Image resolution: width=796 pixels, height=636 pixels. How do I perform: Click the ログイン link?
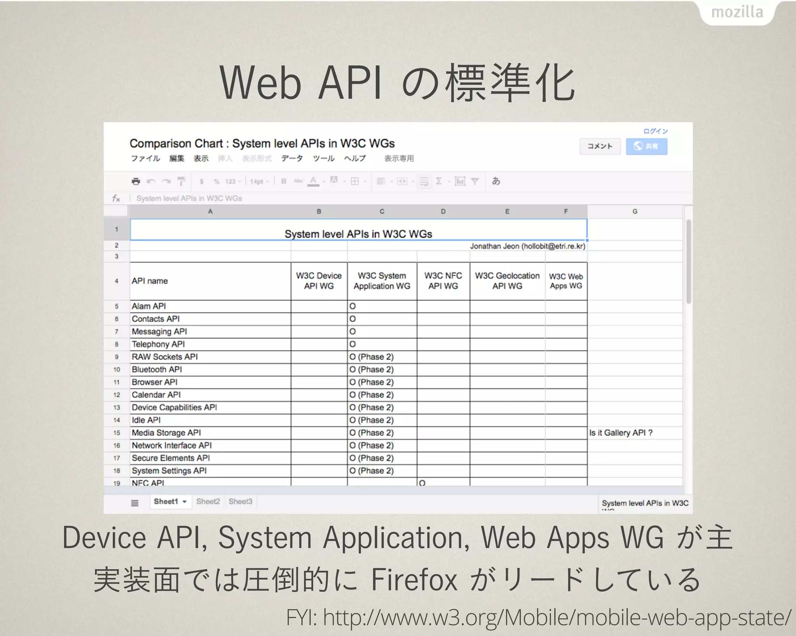[655, 131]
